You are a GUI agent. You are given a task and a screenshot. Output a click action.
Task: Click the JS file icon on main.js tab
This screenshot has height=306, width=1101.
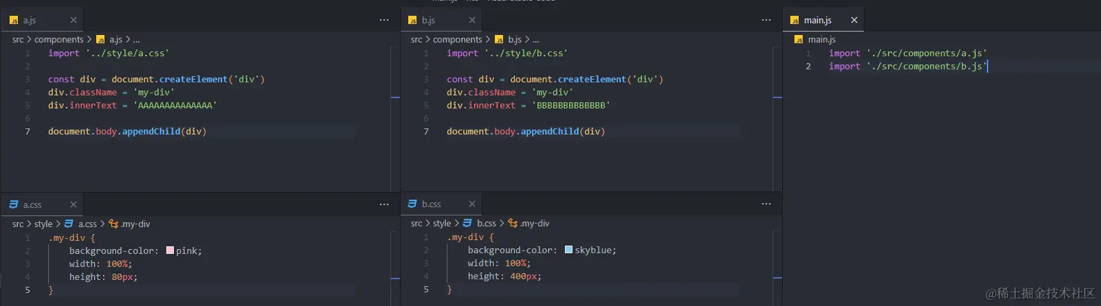[794, 21]
